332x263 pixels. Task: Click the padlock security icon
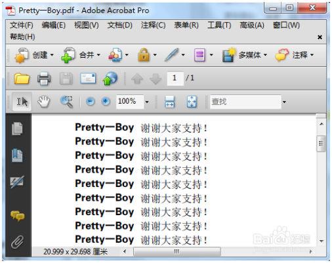tap(144, 55)
